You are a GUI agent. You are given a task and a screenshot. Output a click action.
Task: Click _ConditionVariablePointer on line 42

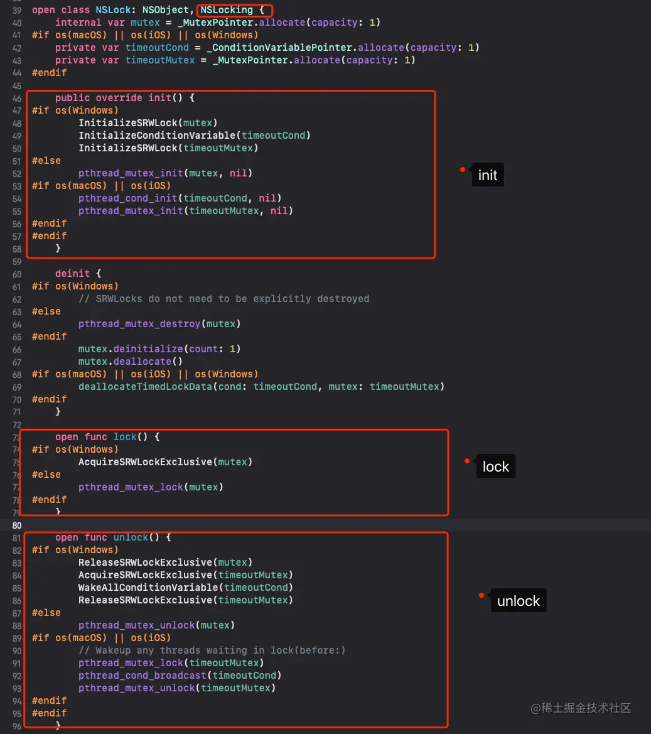coord(279,48)
